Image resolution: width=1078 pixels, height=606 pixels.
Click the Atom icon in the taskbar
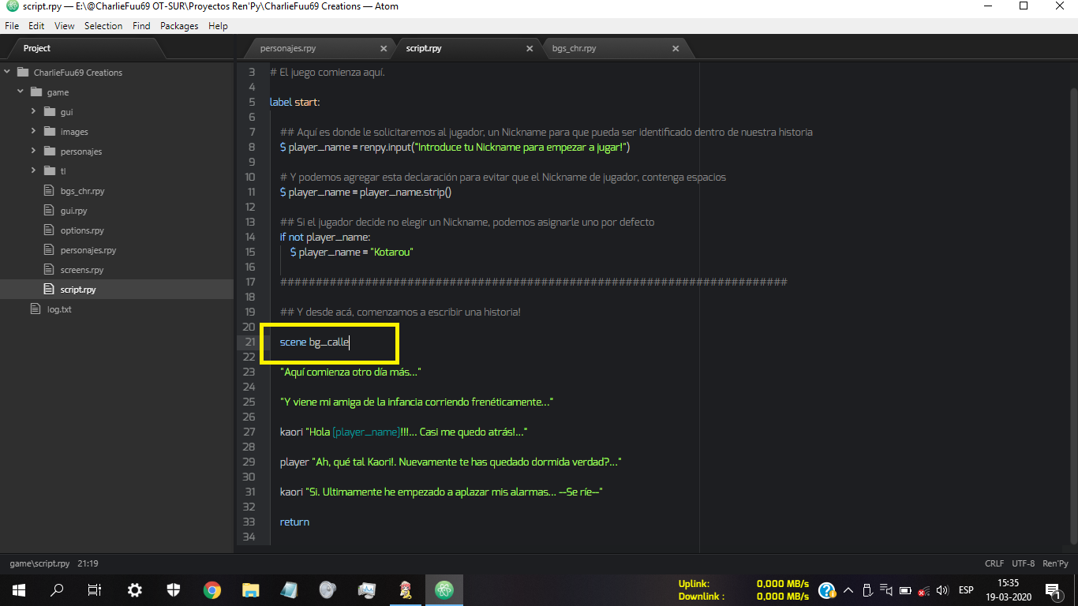[444, 590]
